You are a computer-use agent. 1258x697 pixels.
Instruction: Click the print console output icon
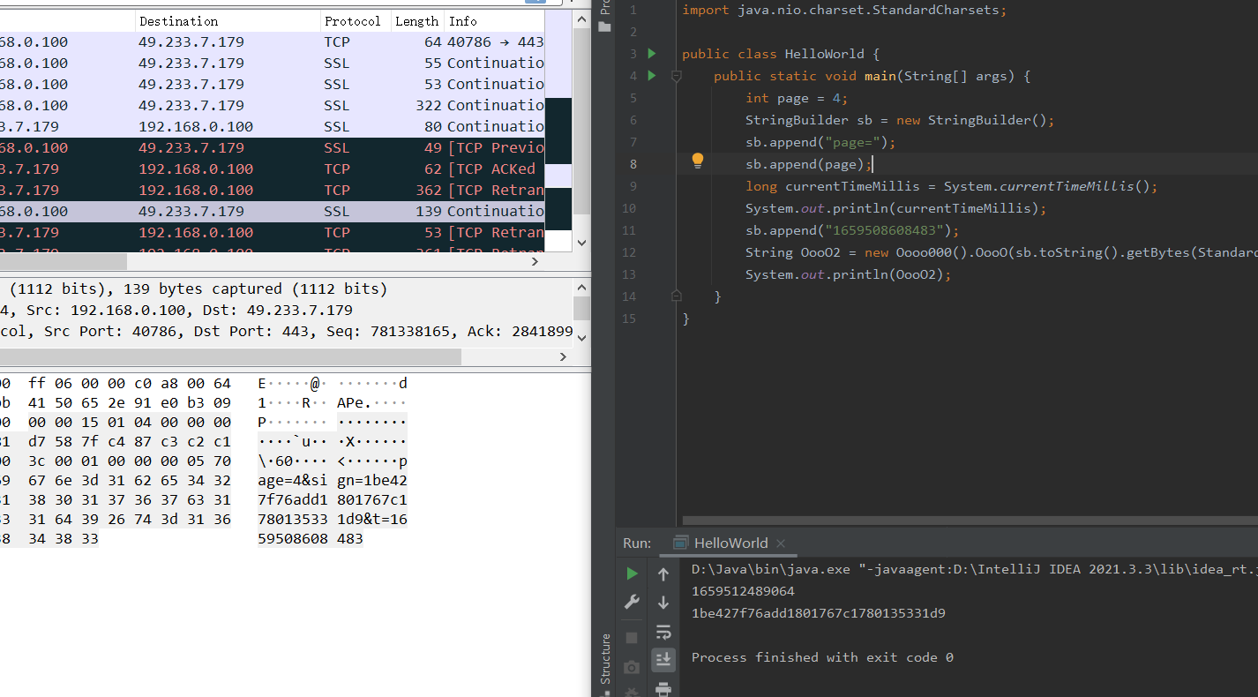click(x=663, y=688)
